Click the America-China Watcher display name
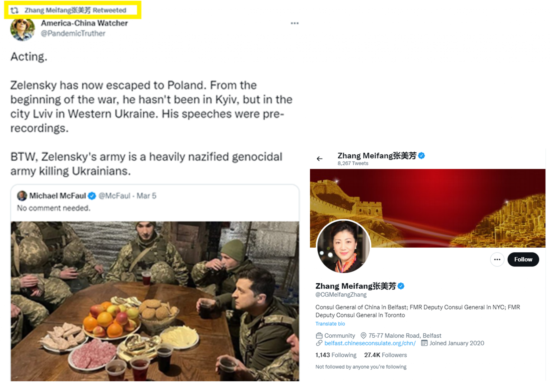The height and width of the screenshot is (383, 550). pos(84,23)
